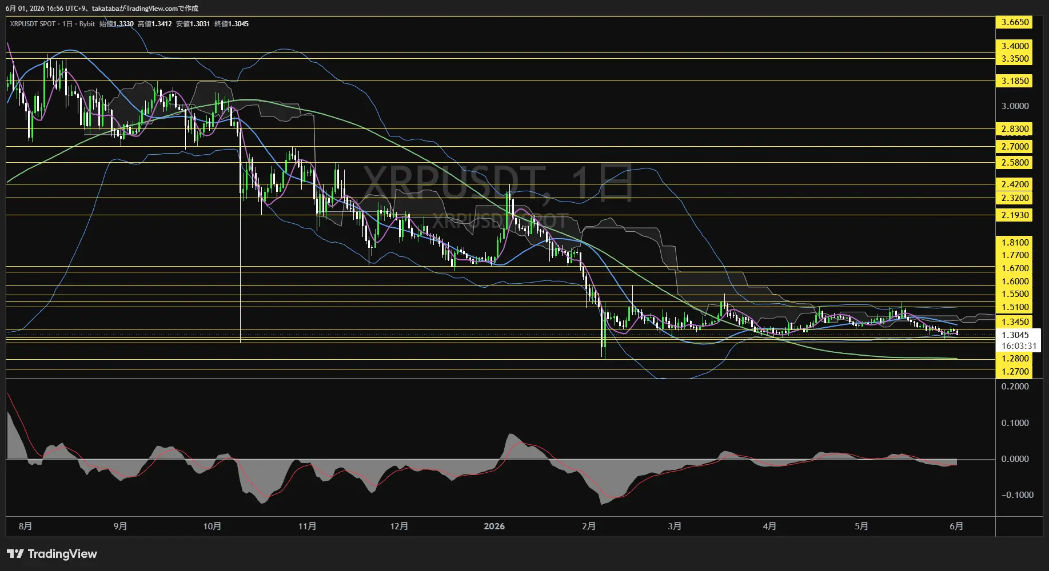Screen dimensions: 1049x571
Task: Click the 3月 time axis label
Action: (675, 526)
